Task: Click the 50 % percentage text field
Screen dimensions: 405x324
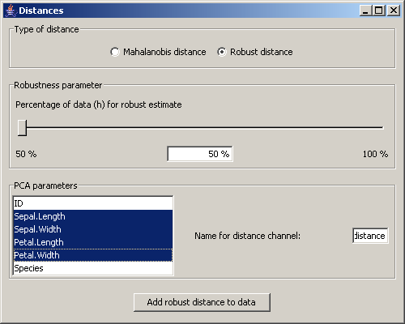Action: point(200,154)
